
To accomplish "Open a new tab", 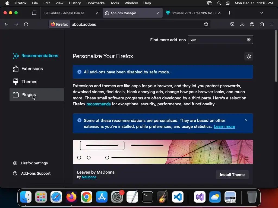I will 229,13.
